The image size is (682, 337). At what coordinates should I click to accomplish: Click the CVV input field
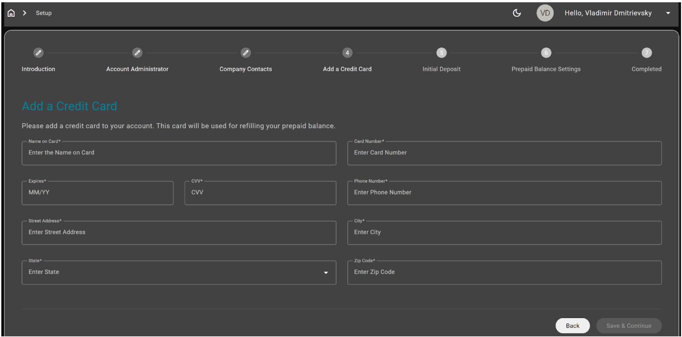click(260, 193)
